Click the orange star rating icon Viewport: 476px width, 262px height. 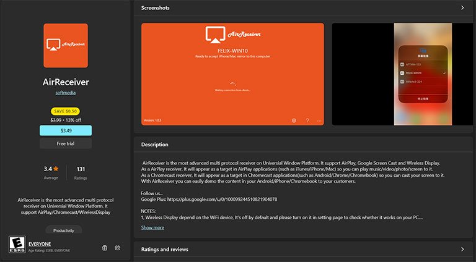pyautogui.click(x=56, y=169)
